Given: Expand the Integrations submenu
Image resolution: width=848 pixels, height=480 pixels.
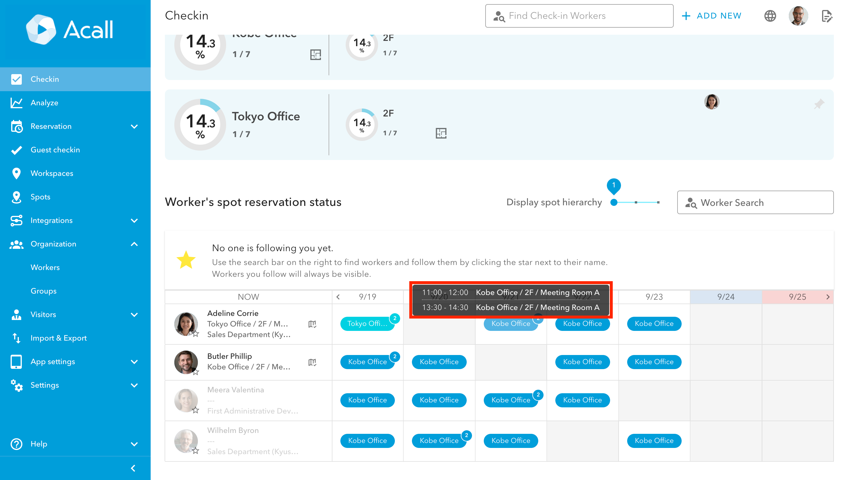Looking at the screenshot, I should (134, 221).
